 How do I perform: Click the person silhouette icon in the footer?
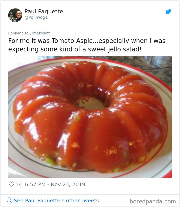(x=9, y=200)
